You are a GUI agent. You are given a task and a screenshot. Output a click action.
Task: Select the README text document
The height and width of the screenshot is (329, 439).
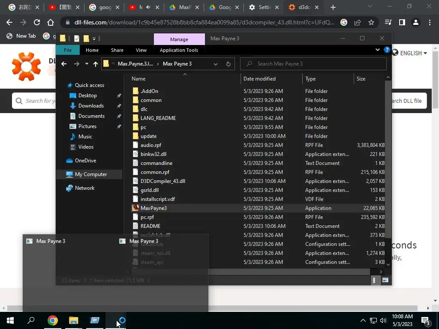click(150, 226)
